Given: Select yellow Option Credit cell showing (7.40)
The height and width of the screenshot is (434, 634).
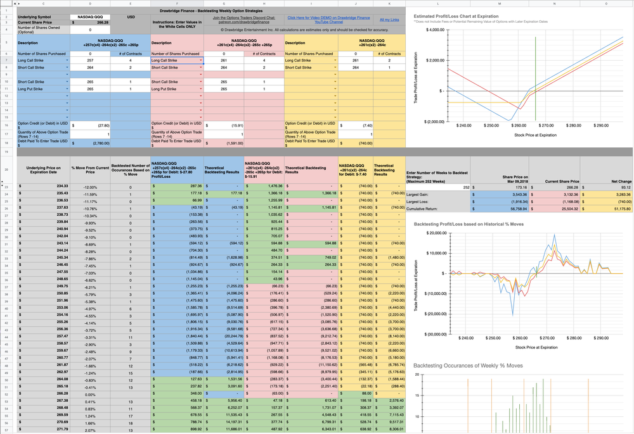Looking at the screenshot, I should tap(356, 125).
